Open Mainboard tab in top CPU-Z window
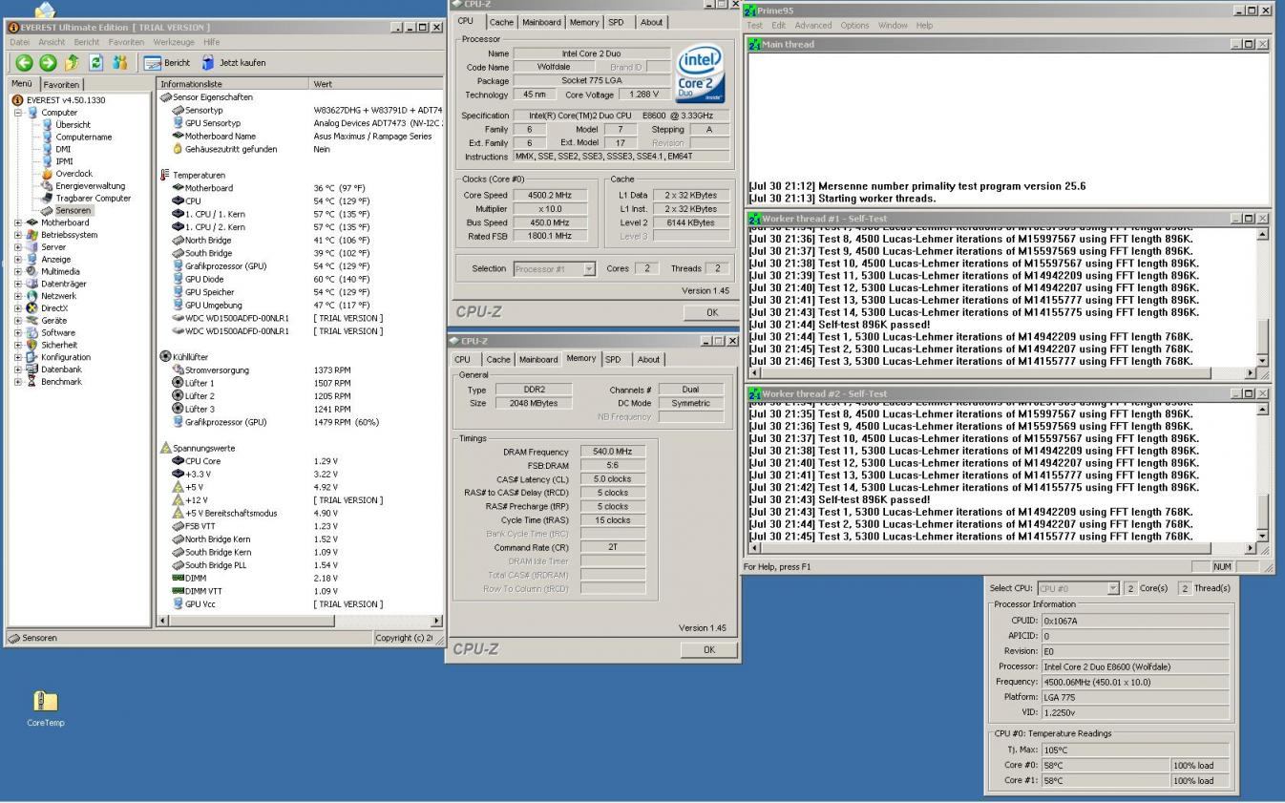The height and width of the screenshot is (803, 1285). pos(541,22)
